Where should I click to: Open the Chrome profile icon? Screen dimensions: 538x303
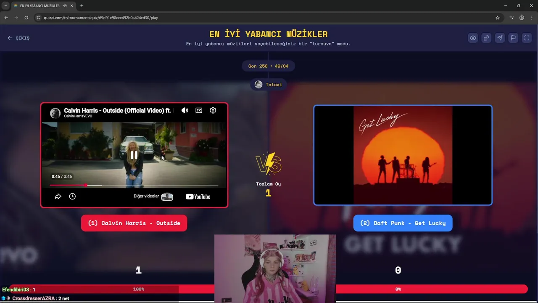pos(522,18)
